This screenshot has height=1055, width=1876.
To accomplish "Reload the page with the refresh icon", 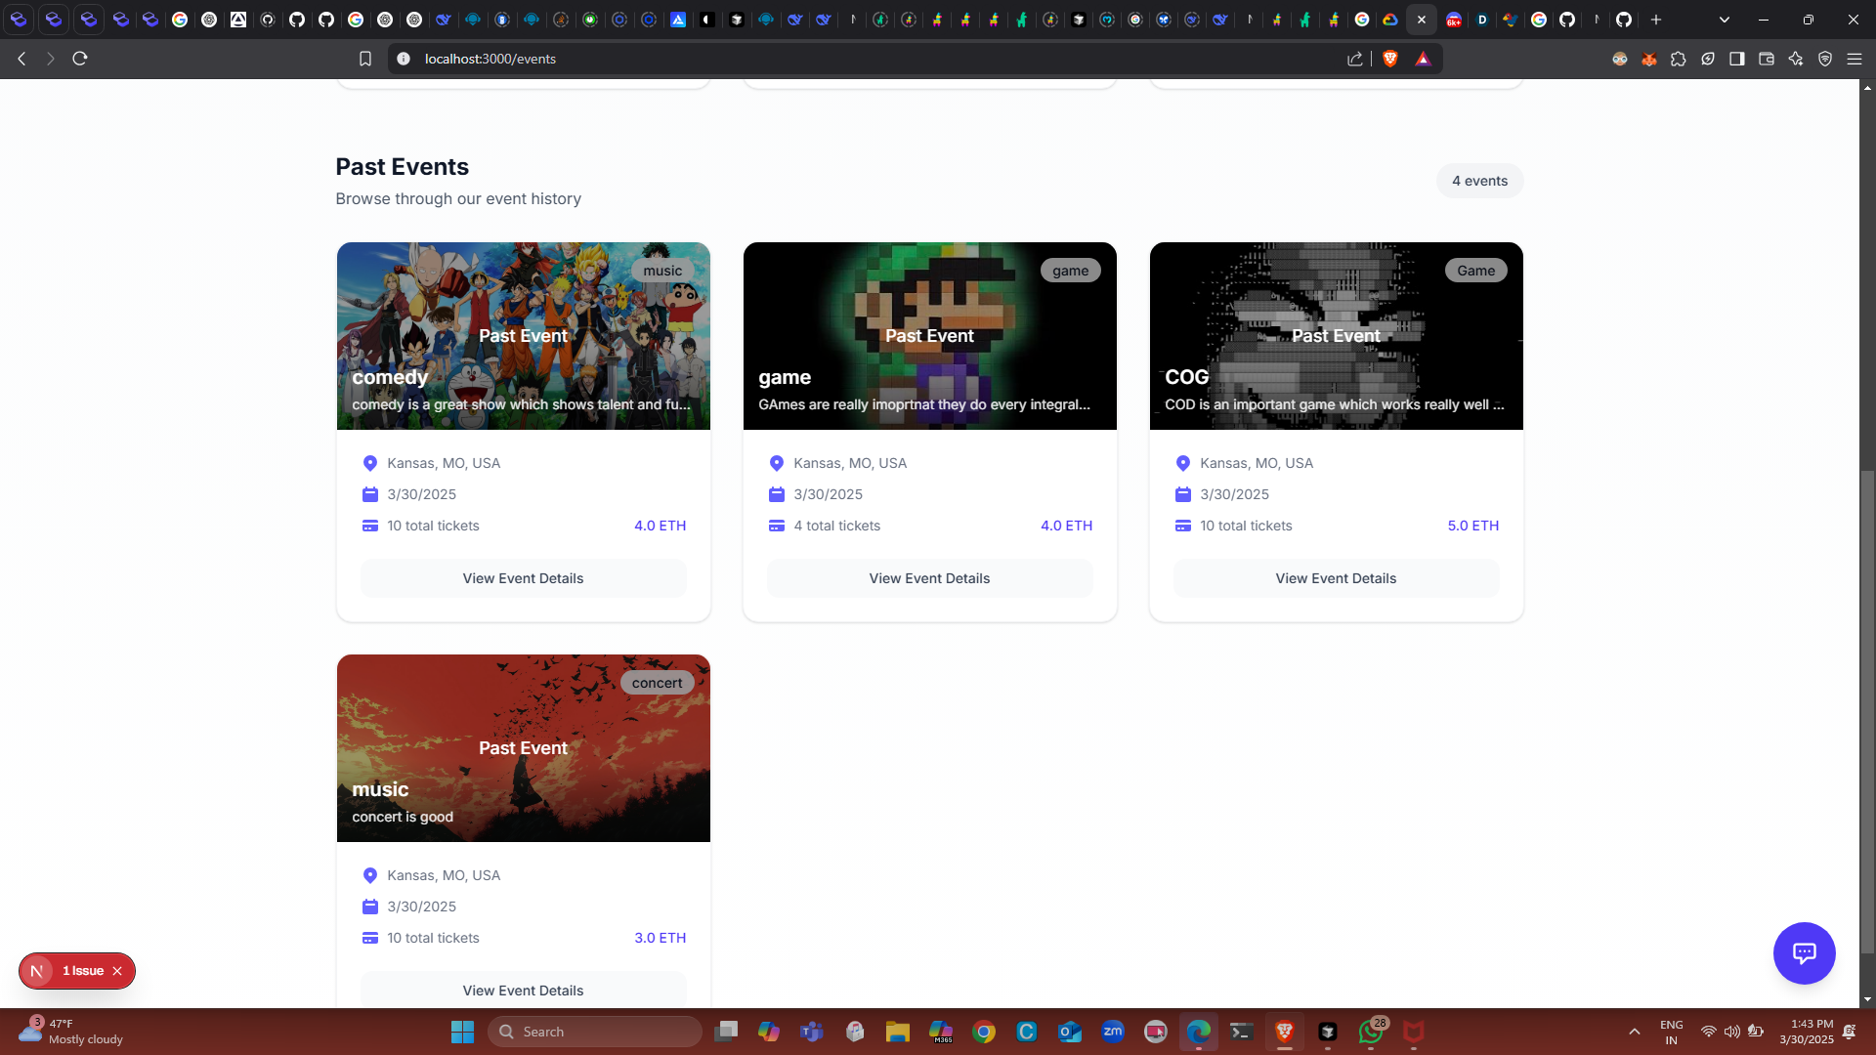I will tap(80, 59).
